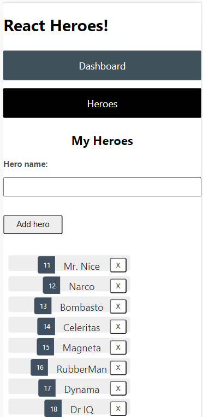Screen dimensions: 203x417
Task: Remove Magneta via its X button
Action: pyautogui.click(x=118, y=347)
